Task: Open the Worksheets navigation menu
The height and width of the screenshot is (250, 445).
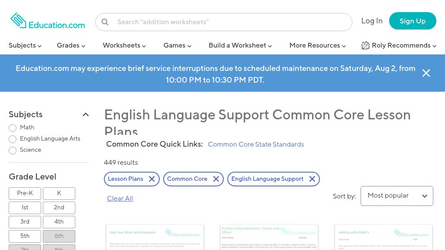Action: pyautogui.click(x=124, y=45)
